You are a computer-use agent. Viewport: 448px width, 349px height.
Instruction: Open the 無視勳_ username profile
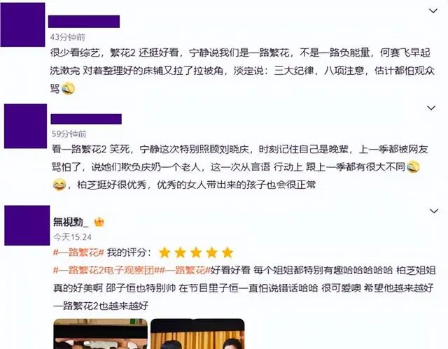click(71, 222)
